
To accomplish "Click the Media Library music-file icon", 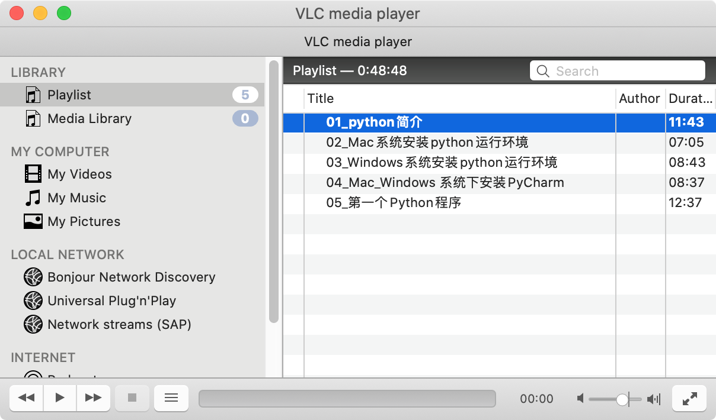I will coord(33,118).
